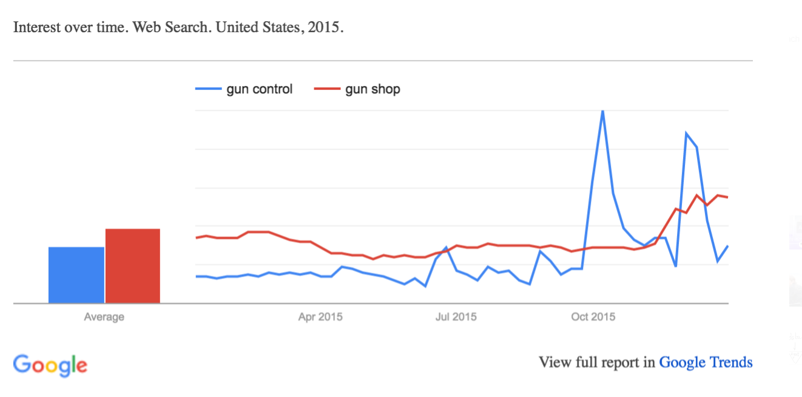Click the red line start at January
This screenshot has width=802, height=397.
tap(197, 238)
